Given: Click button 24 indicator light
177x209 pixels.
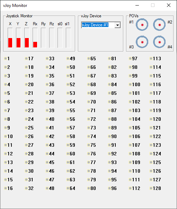Looking at the screenshot, I should 26,119.
